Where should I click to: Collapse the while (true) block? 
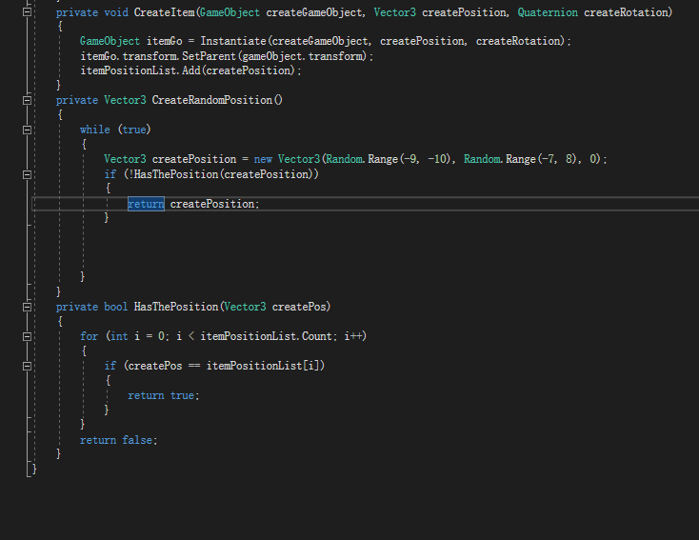[28, 130]
